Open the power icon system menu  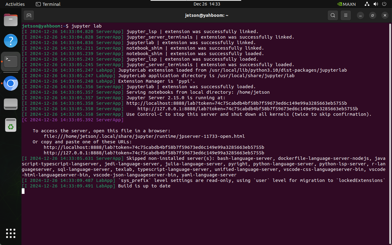coord(384,4)
